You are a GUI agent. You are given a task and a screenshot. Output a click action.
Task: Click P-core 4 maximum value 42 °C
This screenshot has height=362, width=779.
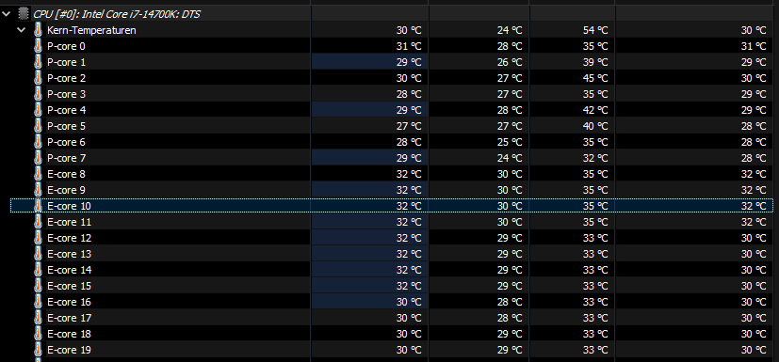pyautogui.click(x=595, y=110)
